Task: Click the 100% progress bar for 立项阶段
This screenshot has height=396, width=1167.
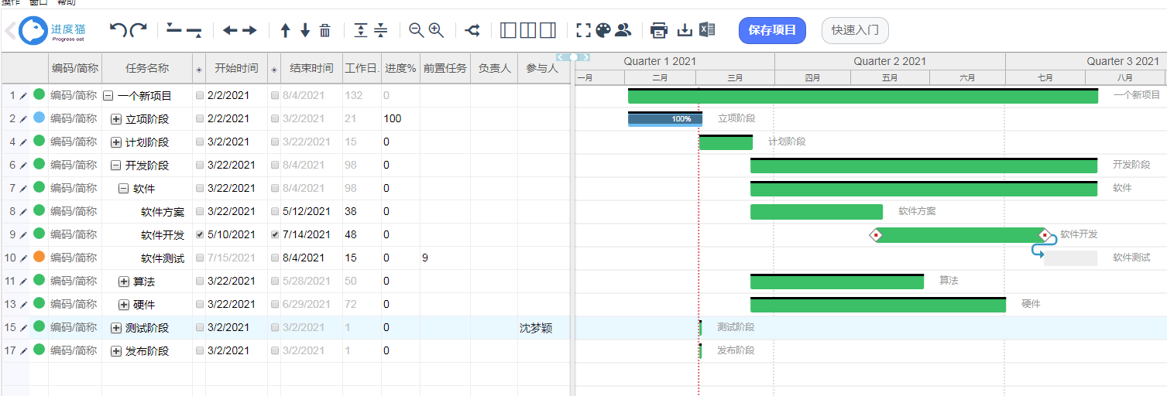Action: (x=665, y=119)
